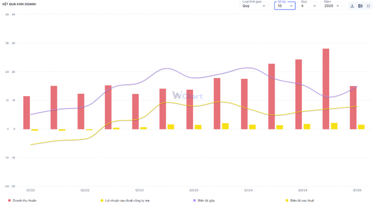Export chart data to Excel

[360, 6]
